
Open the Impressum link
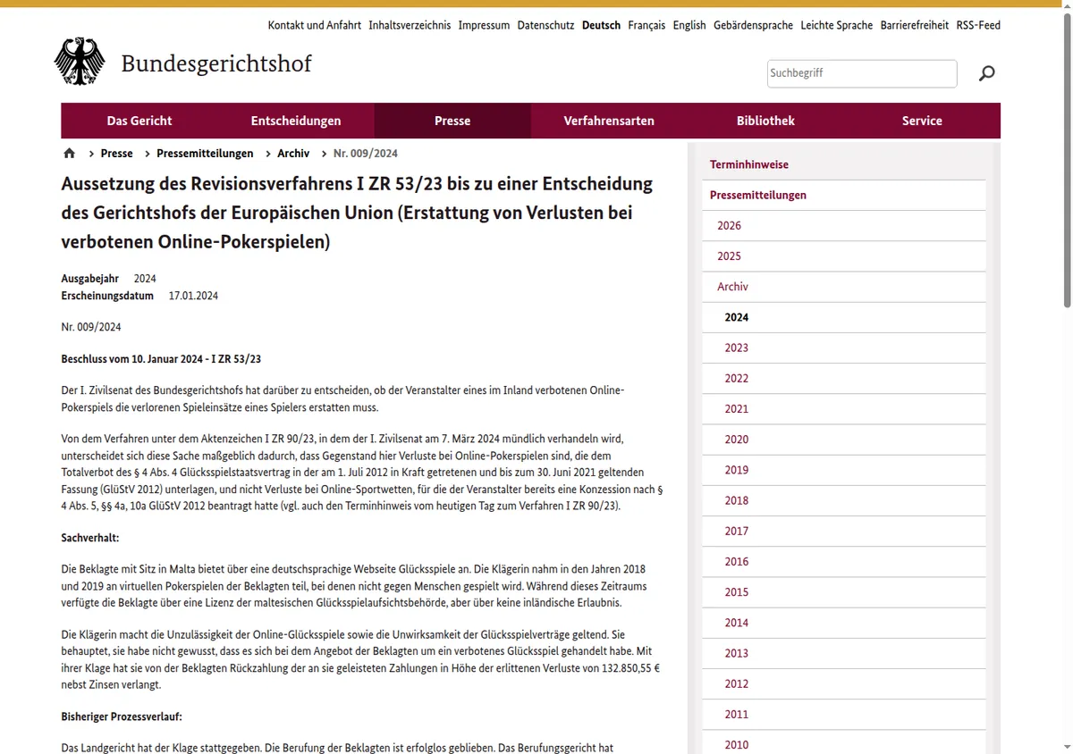(x=484, y=25)
